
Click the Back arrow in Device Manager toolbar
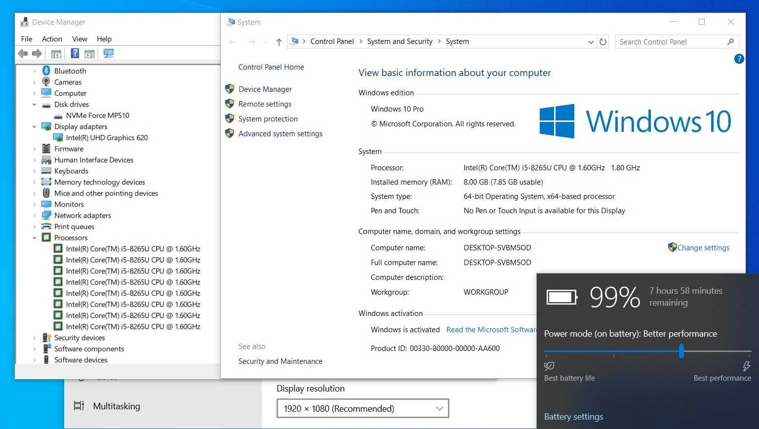click(23, 53)
